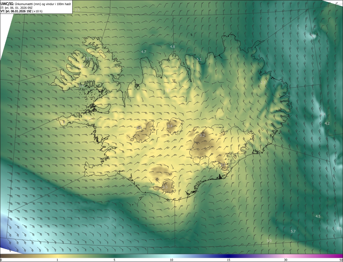Screen dimensions: 343x262
Task: Click the title 'Úrkomumætti (mm) og vindur í 100m hæð'
Action: [43, 4]
